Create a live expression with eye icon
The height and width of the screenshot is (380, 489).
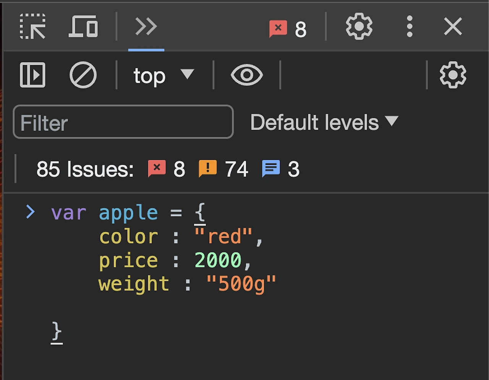coord(247,75)
